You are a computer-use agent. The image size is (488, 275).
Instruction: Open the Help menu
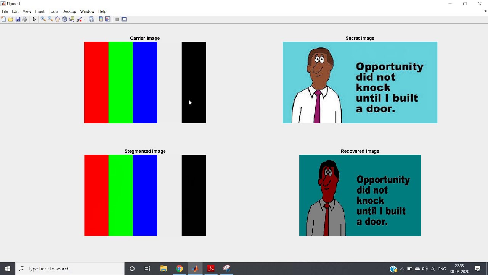coord(103,11)
